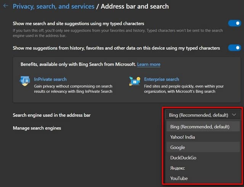Open the InPrivate search heading link
The height and width of the screenshot is (187, 244).
click(x=50, y=79)
